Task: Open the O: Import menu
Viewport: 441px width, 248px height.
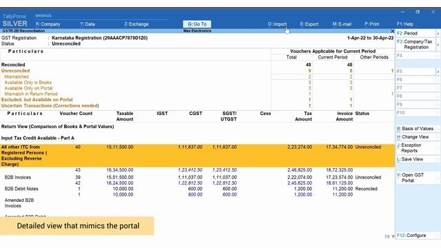Action: [x=277, y=24]
